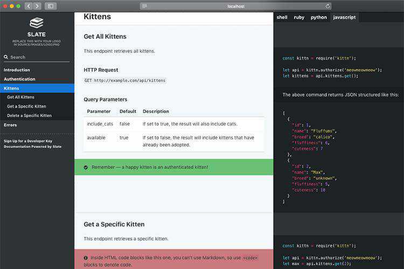404x269 pixels.
Task: Click the search magnifier icon in sidebar
Action: point(6,57)
